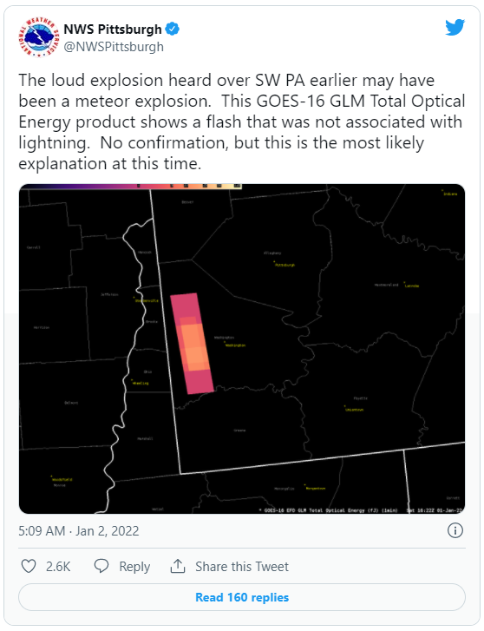Open the 5:09 AM Jan 2, 2022 timestamp
Screen dimensions: 484x631
pos(78,531)
